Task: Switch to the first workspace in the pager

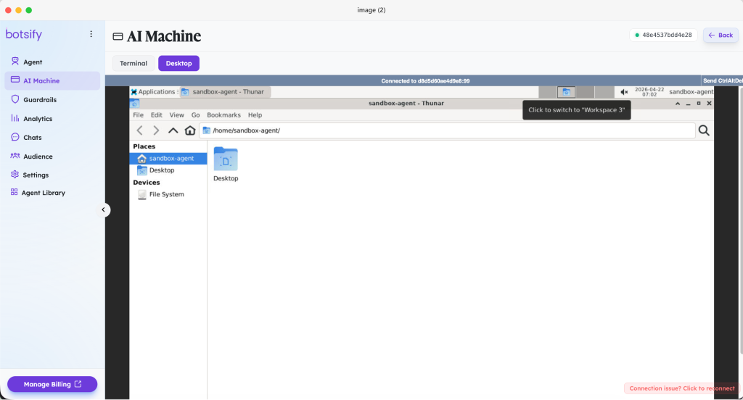Action: [548, 92]
